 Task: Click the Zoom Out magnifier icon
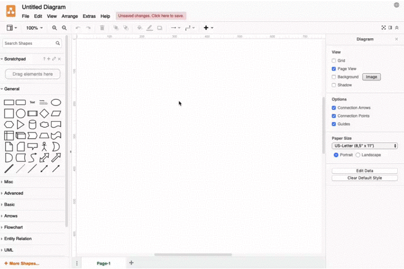coord(64,28)
